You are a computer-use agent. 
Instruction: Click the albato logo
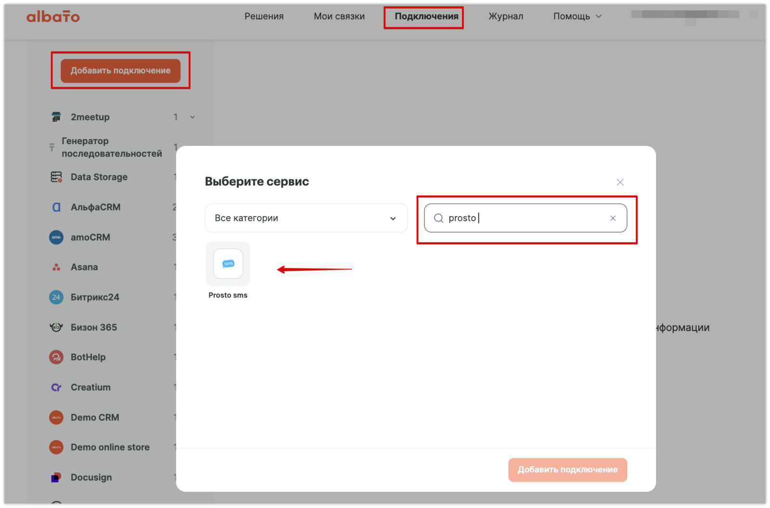[x=53, y=17]
